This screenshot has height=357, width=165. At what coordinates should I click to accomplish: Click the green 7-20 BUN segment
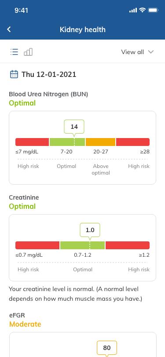[x=67, y=142]
